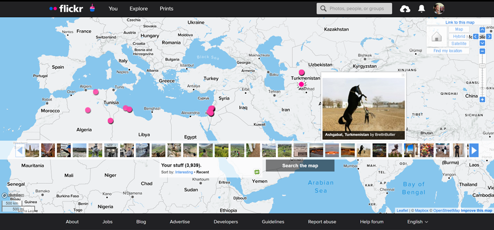Open the Explore menu
494x230 pixels.
pyautogui.click(x=138, y=9)
